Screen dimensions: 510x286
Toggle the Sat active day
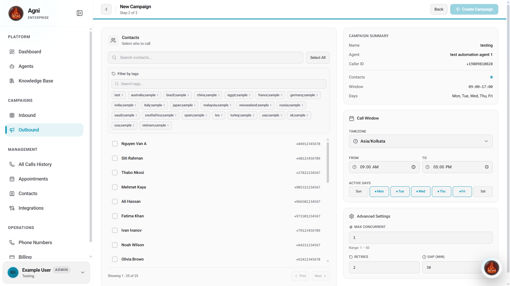point(483,191)
